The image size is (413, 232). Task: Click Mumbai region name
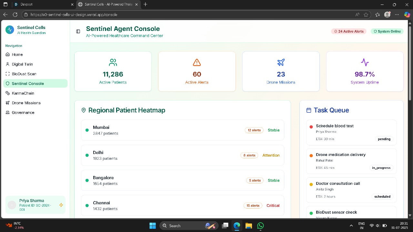(x=101, y=127)
